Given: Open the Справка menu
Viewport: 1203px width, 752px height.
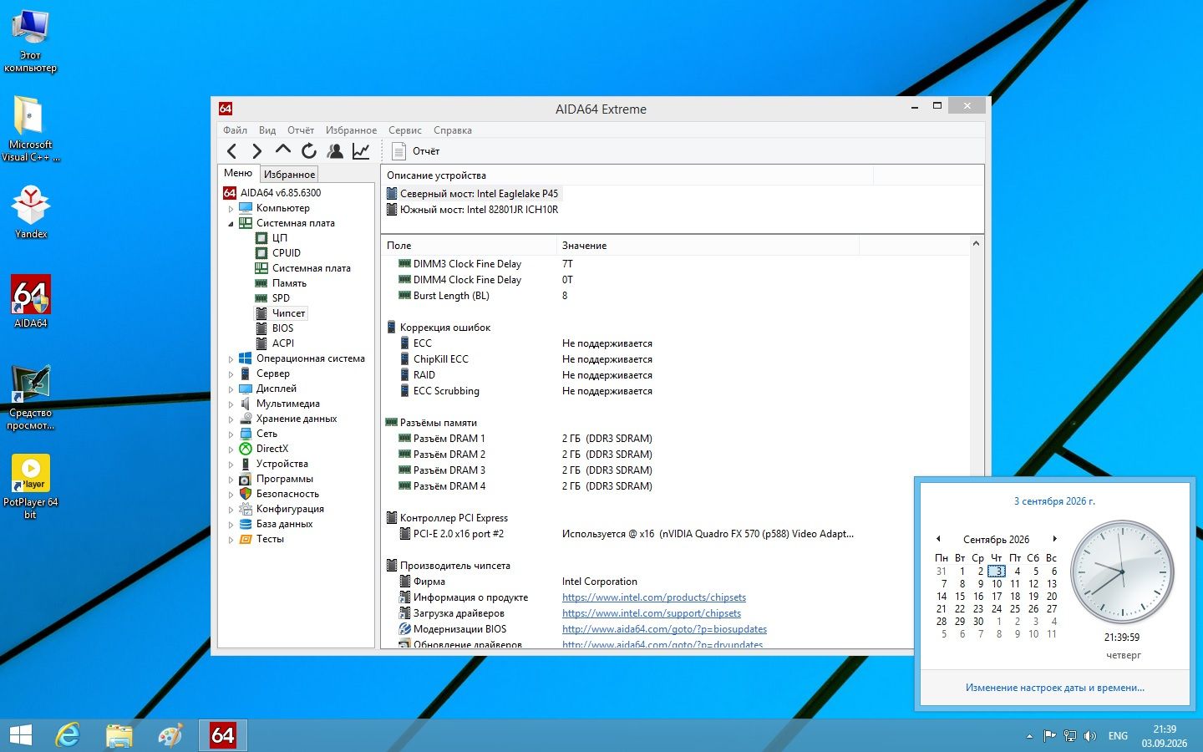Looking at the screenshot, I should (453, 130).
